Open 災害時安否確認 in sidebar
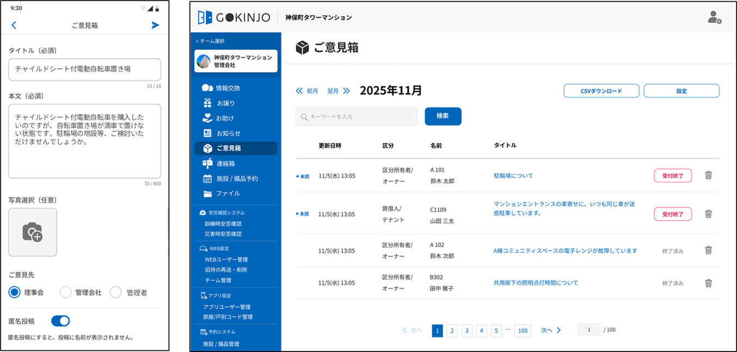This screenshot has height=352, width=737. (x=223, y=234)
